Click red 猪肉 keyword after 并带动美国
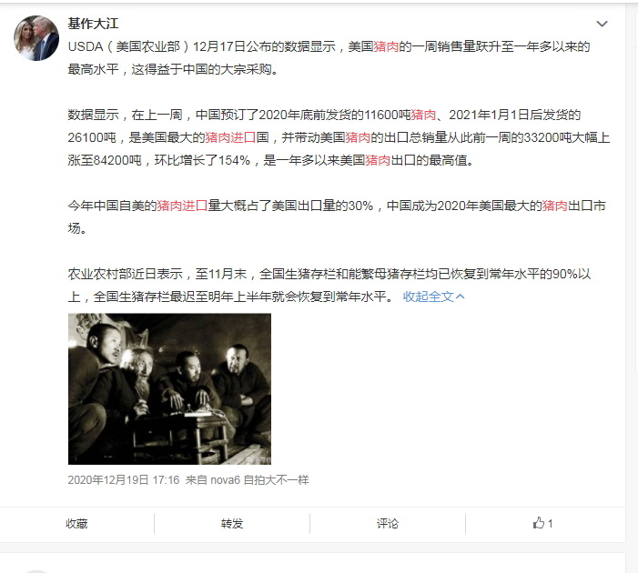 point(358,137)
